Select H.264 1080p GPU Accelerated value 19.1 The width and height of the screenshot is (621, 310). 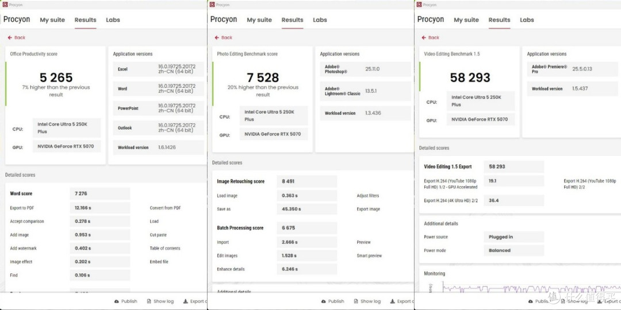pos(514,181)
